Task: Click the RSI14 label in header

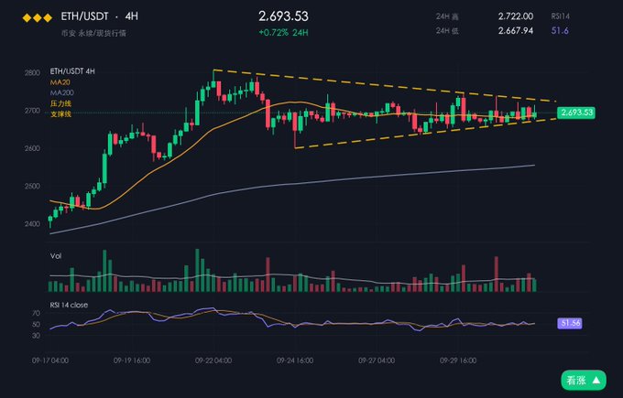Action: click(x=560, y=16)
